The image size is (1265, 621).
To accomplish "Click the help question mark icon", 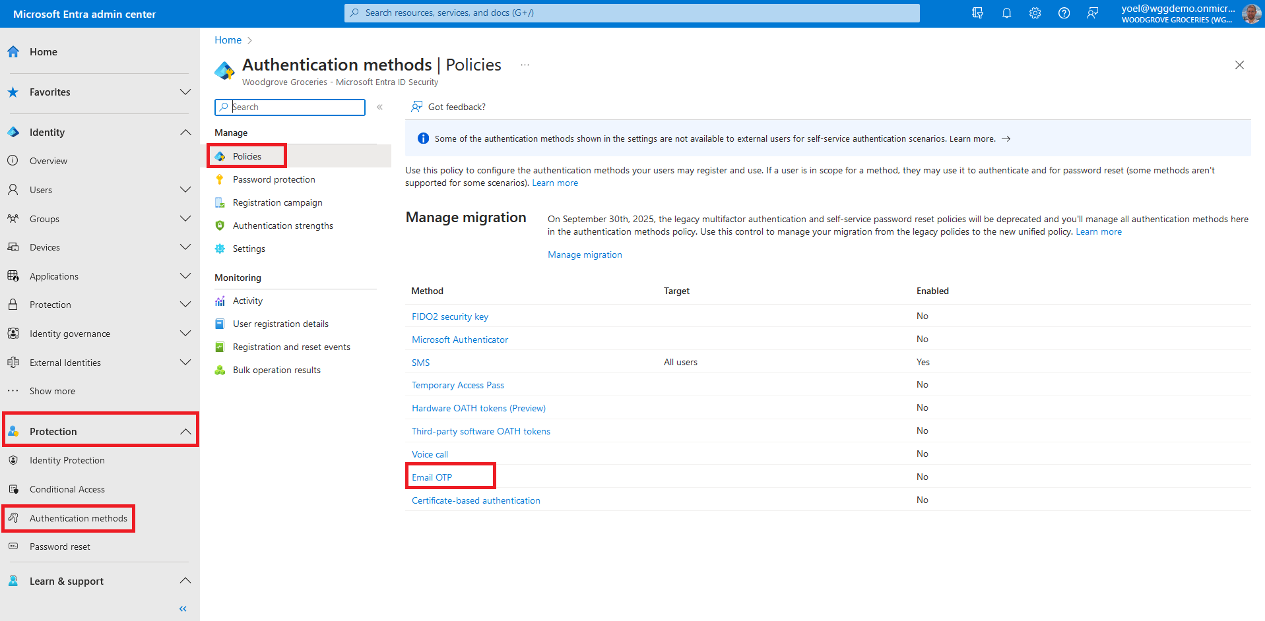I will coord(1064,13).
